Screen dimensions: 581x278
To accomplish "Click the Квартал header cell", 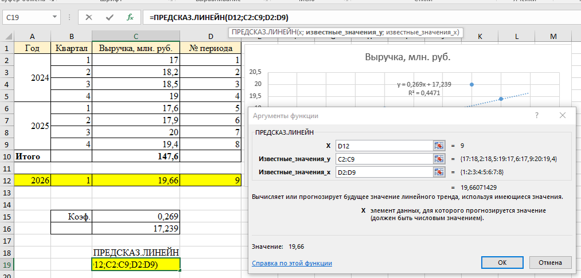I will (71, 48).
